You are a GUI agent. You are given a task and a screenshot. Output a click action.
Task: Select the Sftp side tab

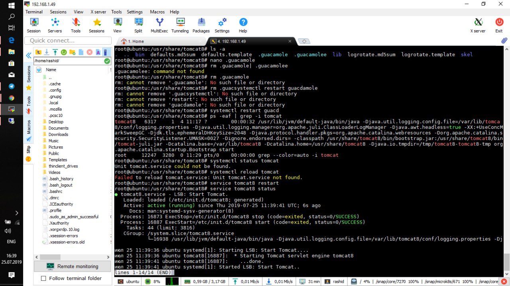pos(29,153)
